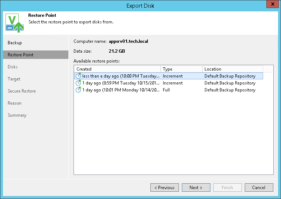Click the Finish button

tap(228, 187)
